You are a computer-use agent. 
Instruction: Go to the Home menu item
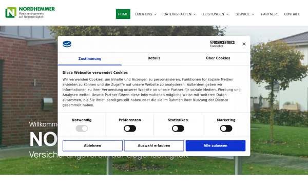point(123,14)
